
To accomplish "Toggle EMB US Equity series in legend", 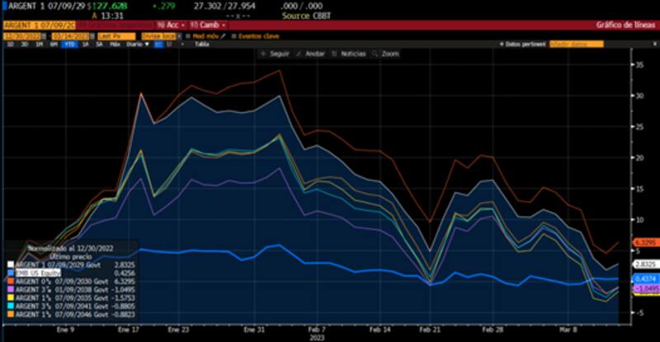I will (39, 274).
